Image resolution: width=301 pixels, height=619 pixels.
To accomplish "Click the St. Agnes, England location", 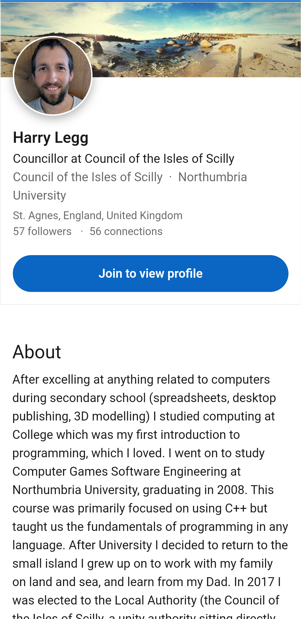I will click(98, 216).
